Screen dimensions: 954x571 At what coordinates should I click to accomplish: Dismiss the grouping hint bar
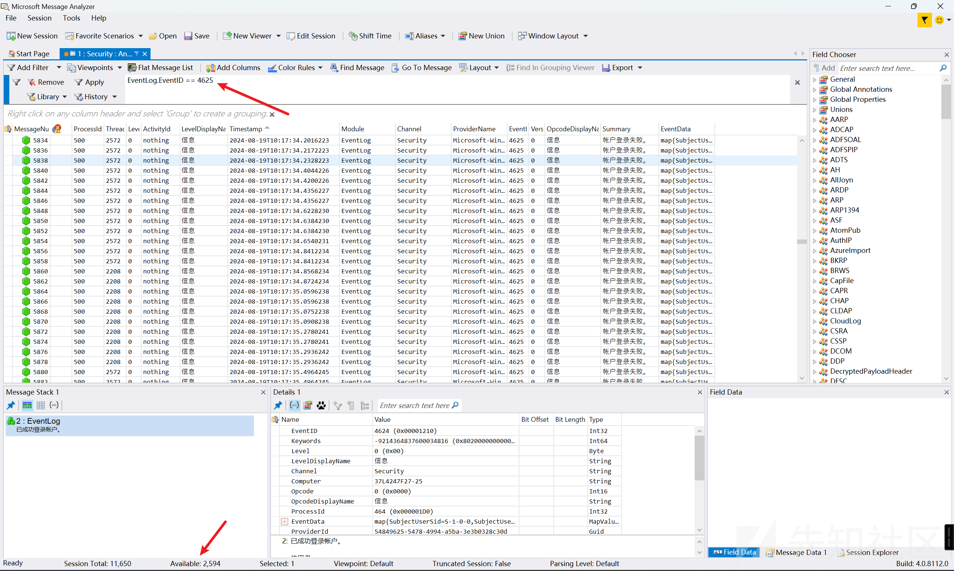point(272,114)
